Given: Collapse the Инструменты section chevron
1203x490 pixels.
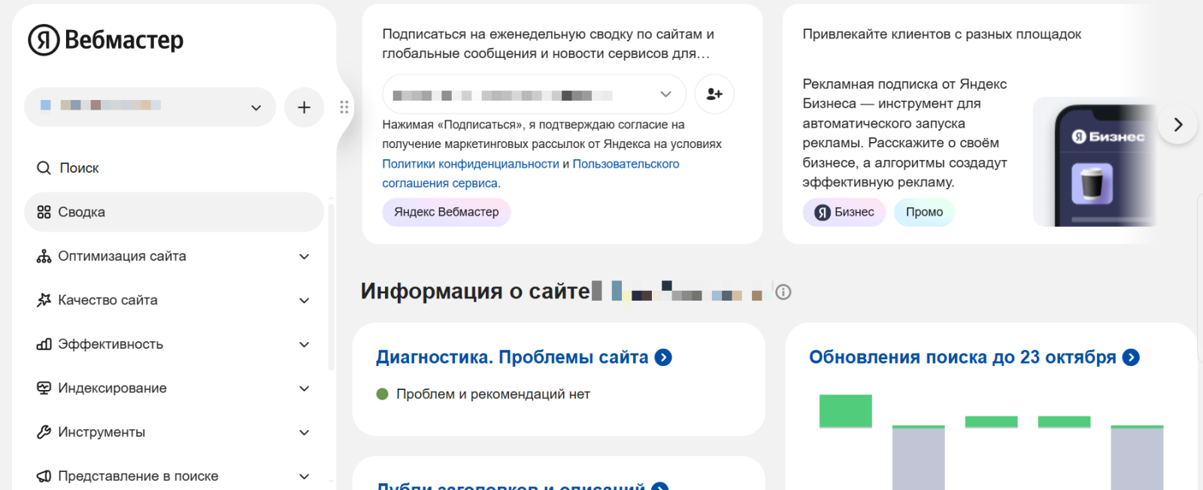Looking at the screenshot, I should 304,432.
